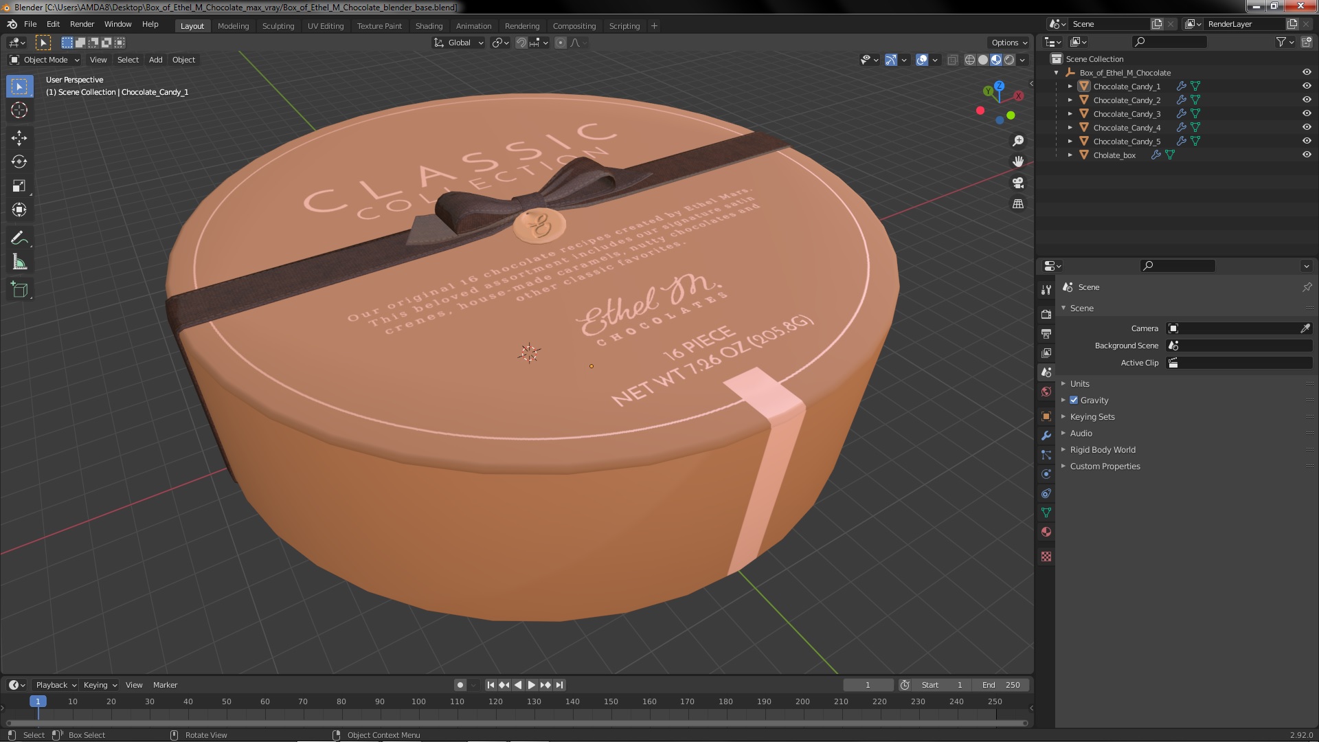
Task: Open the Playback dropdown in timeline
Action: [x=56, y=685]
